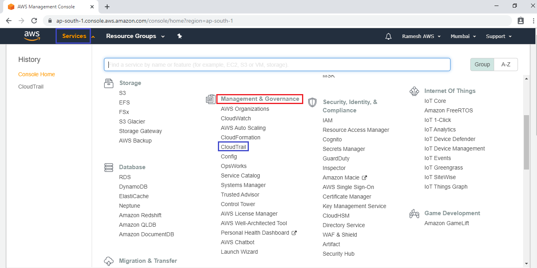The image size is (537, 268).
Task: Click the address bar lock icon
Action: 50,21
